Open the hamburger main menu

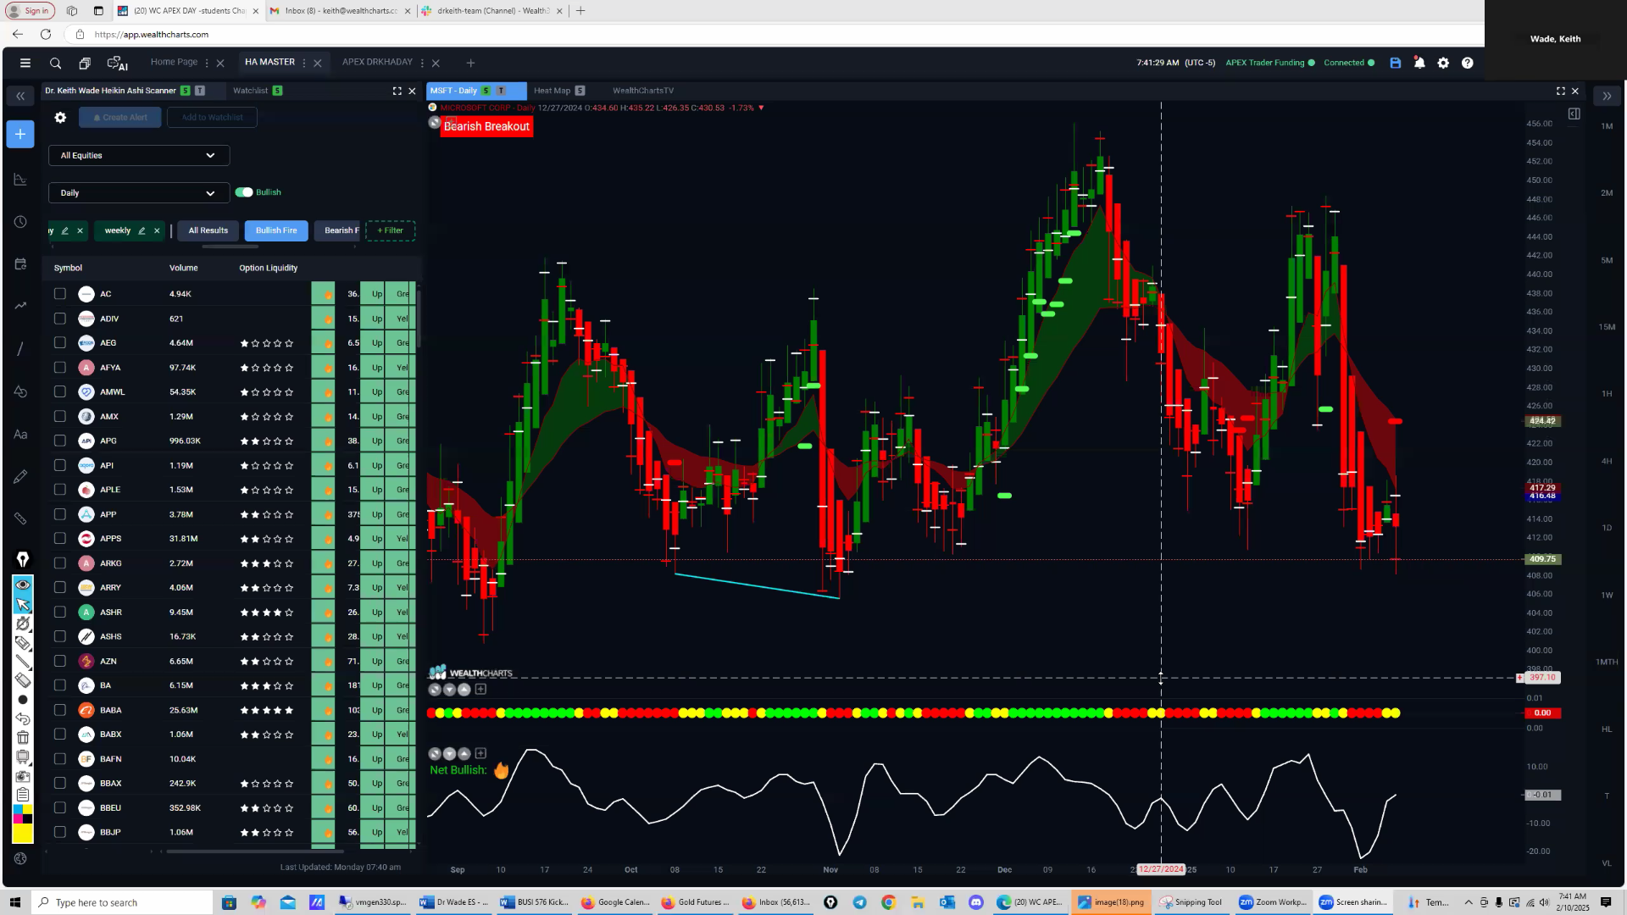point(25,63)
